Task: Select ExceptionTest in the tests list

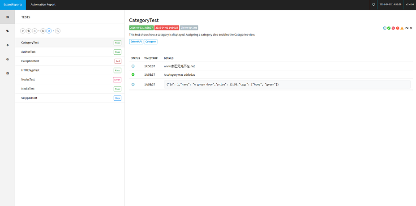Action: (x=30, y=61)
